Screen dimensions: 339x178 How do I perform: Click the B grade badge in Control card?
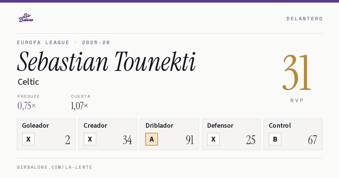pyautogui.click(x=275, y=139)
